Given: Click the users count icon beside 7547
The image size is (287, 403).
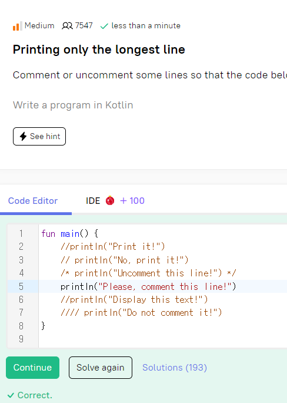Looking at the screenshot, I should (67, 26).
